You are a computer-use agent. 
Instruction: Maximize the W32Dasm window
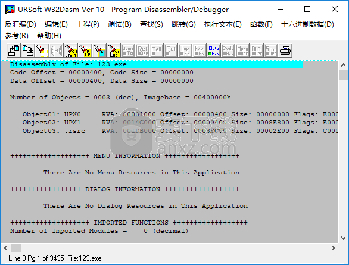307,9
